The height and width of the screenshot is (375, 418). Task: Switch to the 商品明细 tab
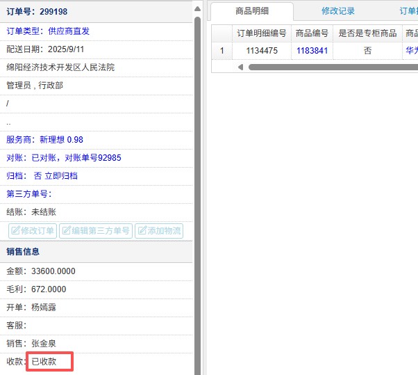click(252, 11)
